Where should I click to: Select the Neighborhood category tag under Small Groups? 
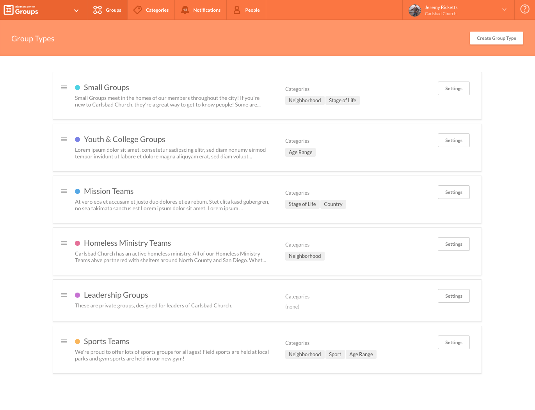click(305, 100)
